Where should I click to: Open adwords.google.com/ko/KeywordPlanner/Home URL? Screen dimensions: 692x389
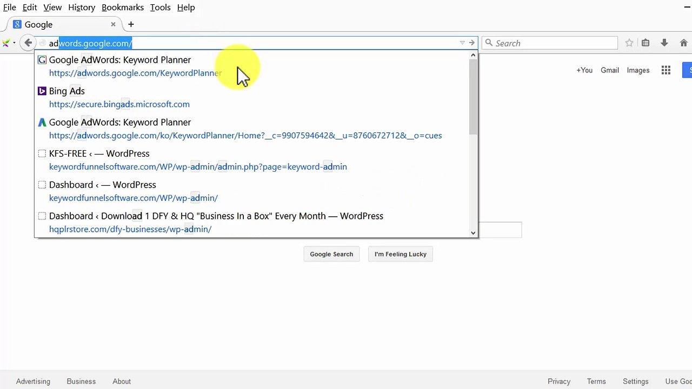coord(245,136)
